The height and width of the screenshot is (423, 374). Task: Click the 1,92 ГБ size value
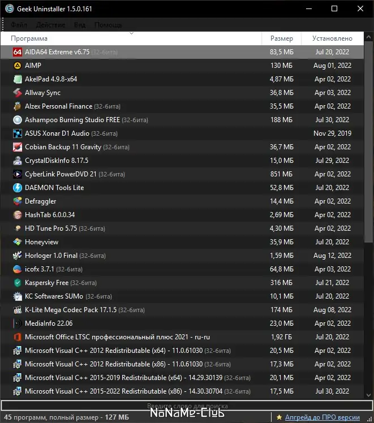(x=281, y=337)
